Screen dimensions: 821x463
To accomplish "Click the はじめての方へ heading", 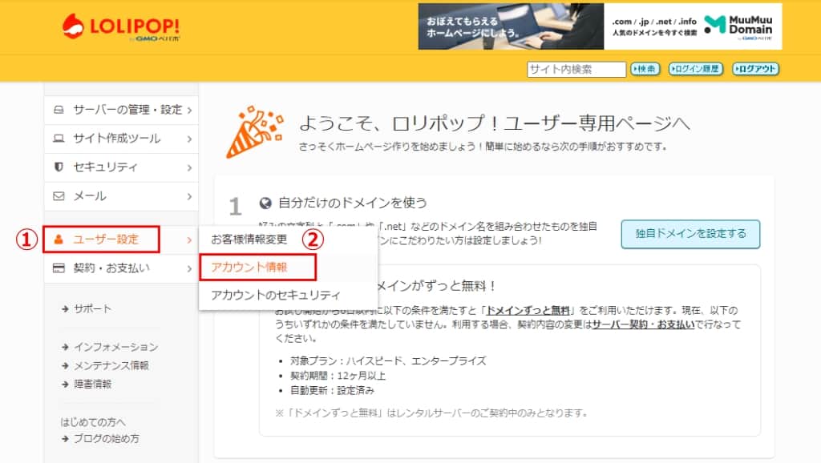I will 93,421.
